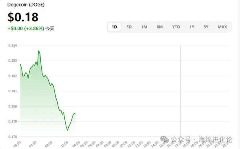Switch to the 5D time range
This screenshot has height=149, width=240.
click(129, 27)
